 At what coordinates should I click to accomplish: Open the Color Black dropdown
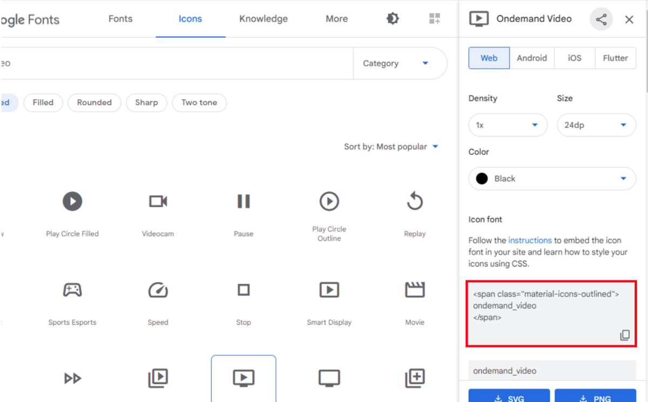[552, 179]
